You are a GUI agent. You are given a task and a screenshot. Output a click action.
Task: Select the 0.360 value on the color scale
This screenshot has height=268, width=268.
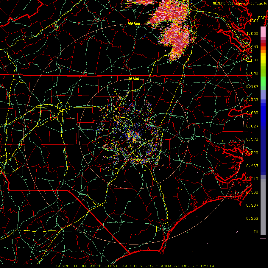(x=252, y=192)
